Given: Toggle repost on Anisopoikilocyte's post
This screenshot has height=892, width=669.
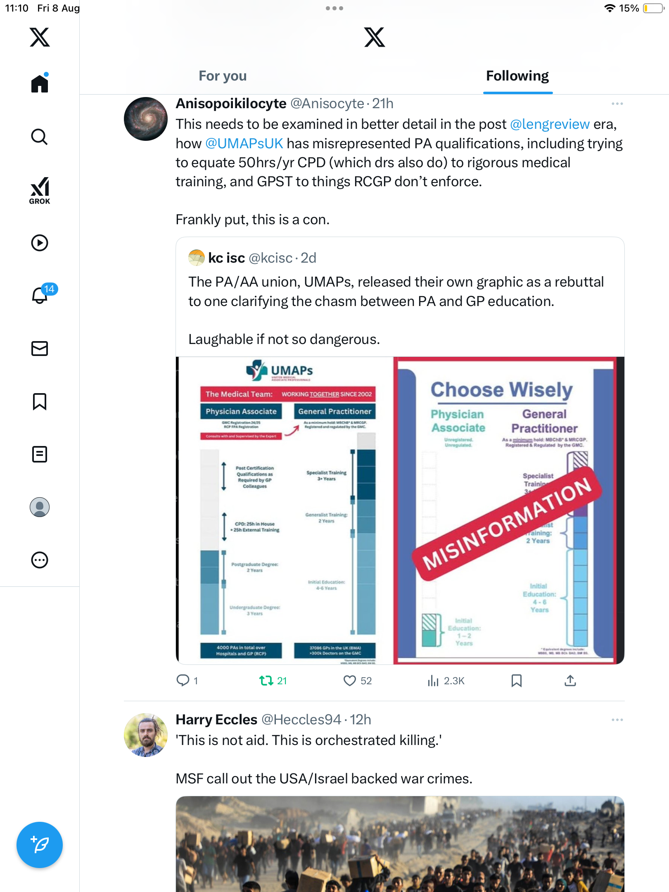Looking at the screenshot, I should (x=273, y=681).
